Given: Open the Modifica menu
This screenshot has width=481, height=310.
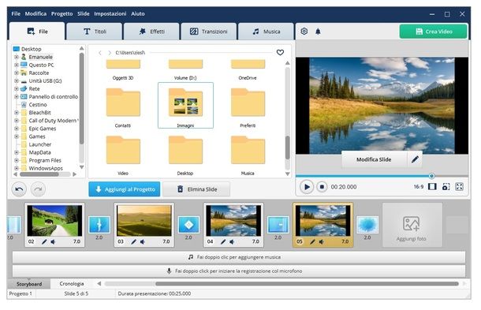Looking at the screenshot, I should (x=35, y=14).
